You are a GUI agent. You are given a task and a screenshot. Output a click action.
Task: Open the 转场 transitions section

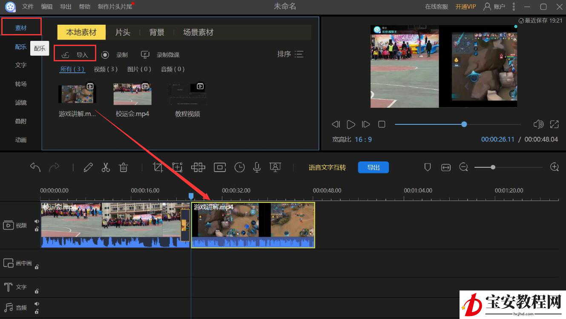21,84
